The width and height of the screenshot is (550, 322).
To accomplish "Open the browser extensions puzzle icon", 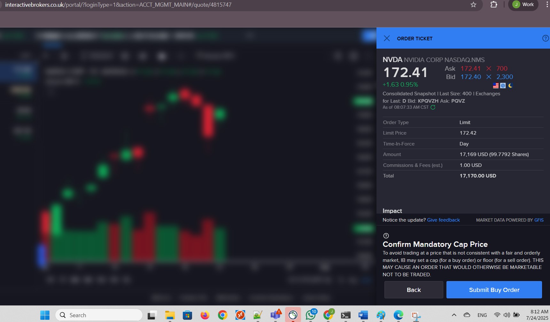I will [x=494, y=4].
